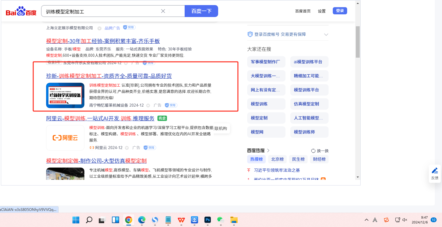The height and width of the screenshot is (227, 442).
Task: Expand the 登录百度帐号 panel chevron
Action: tap(326, 35)
